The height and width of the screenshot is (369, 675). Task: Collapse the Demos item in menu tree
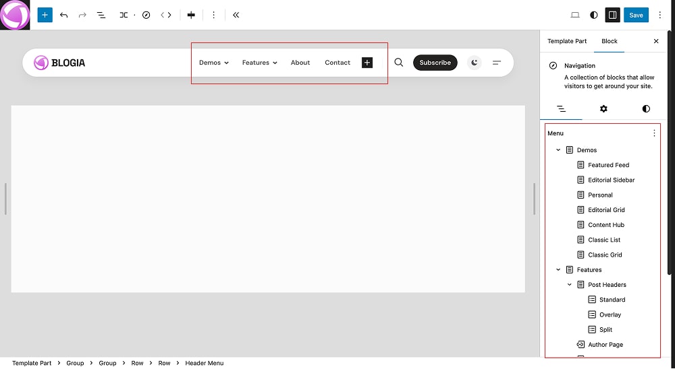[558, 150]
